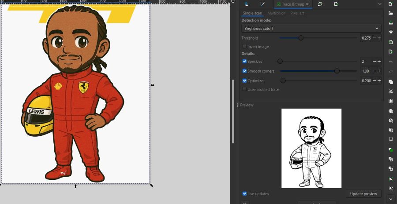
Task: Open the Fill and Stroke dock tab
Action: click(262, 4)
